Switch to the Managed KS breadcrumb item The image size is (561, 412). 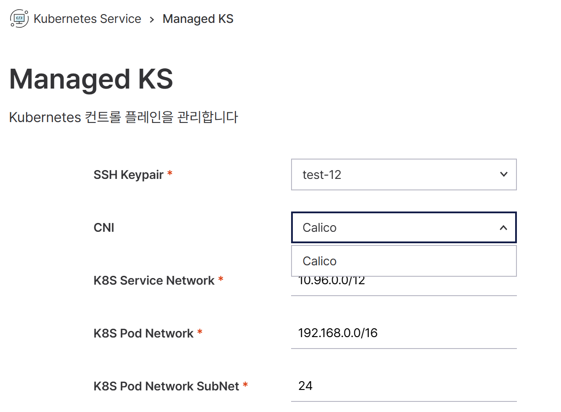pyautogui.click(x=198, y=19)
